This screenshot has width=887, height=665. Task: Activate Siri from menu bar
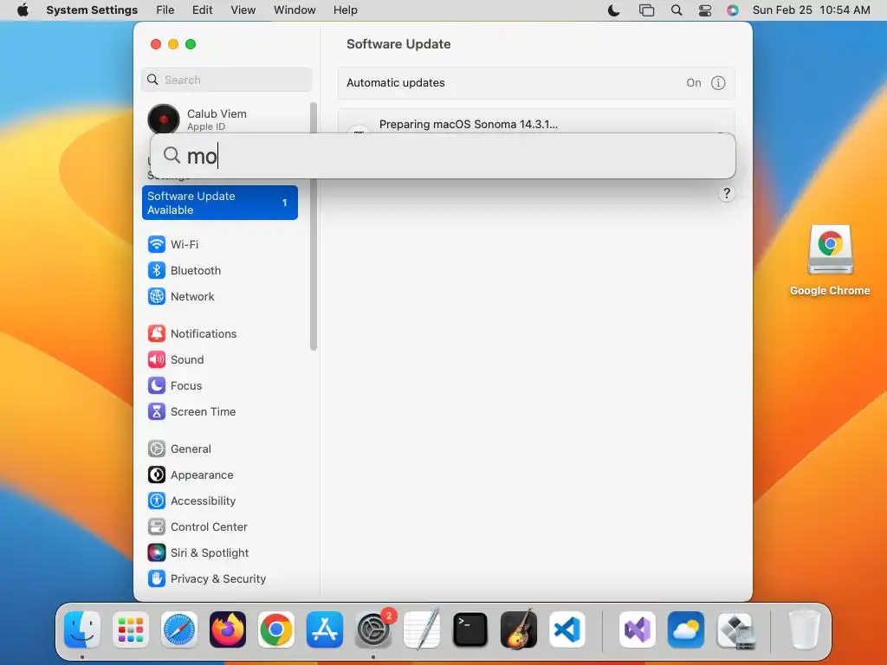[x=733, y=10]
